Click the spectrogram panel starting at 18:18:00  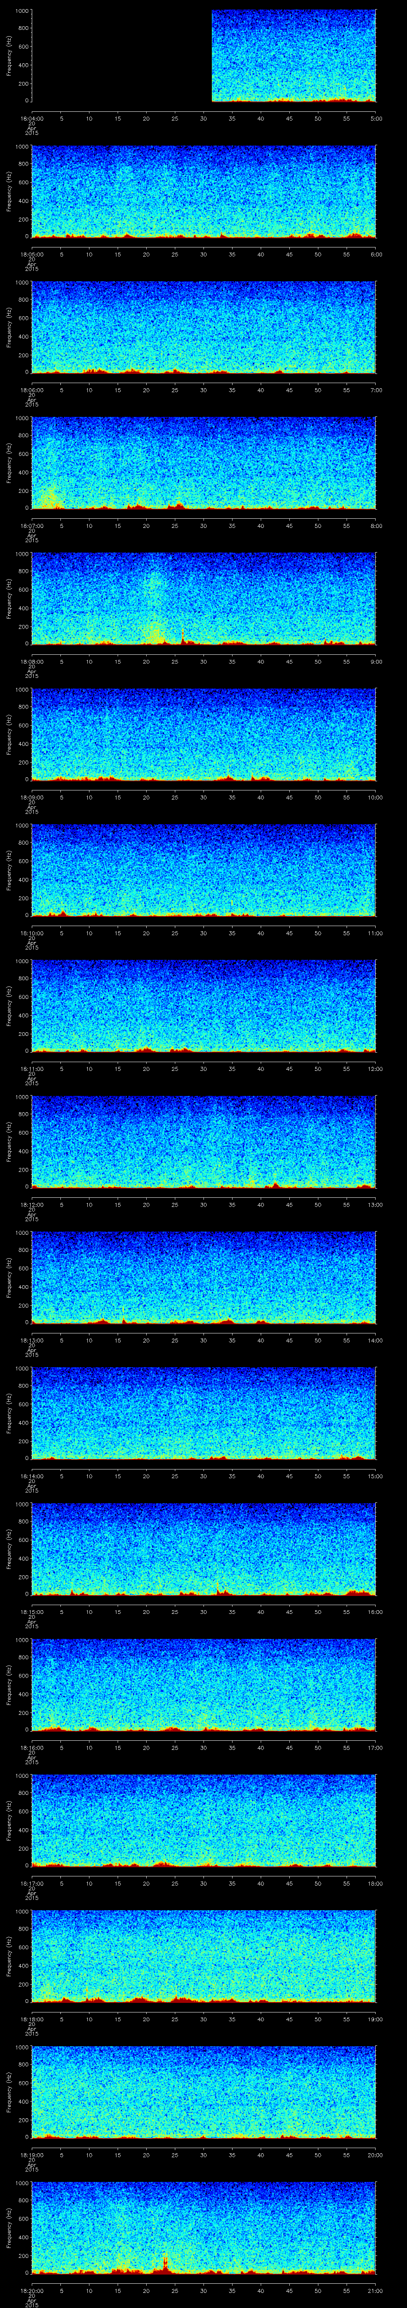[x=204, y=1956]
